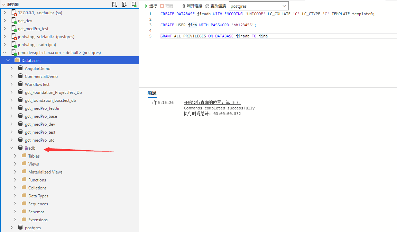Run the query with 运行 button
The width and height of the screenshot is (397, 232).
[151, 6]
